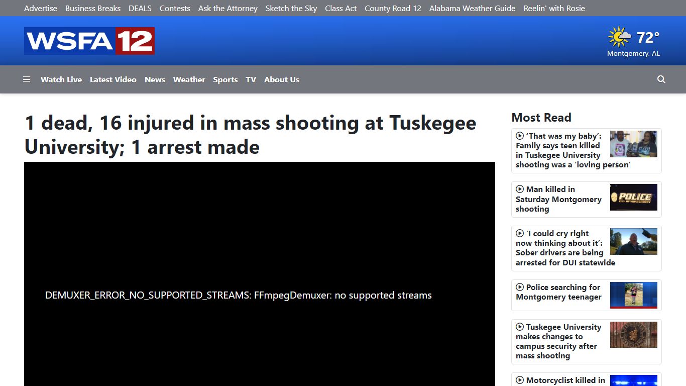This screenshot has height=386, width=686.
Task: Open the POLICE thumbnail image
Action: (634, 197)
